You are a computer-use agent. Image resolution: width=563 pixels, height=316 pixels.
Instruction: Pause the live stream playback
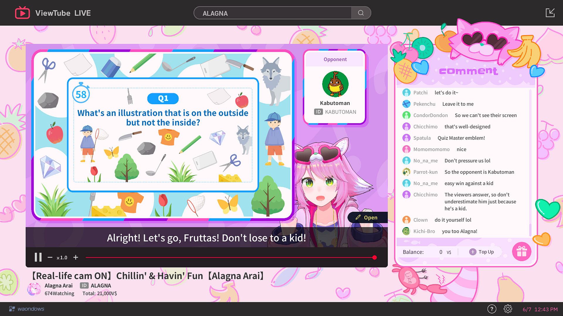point(38,257)
